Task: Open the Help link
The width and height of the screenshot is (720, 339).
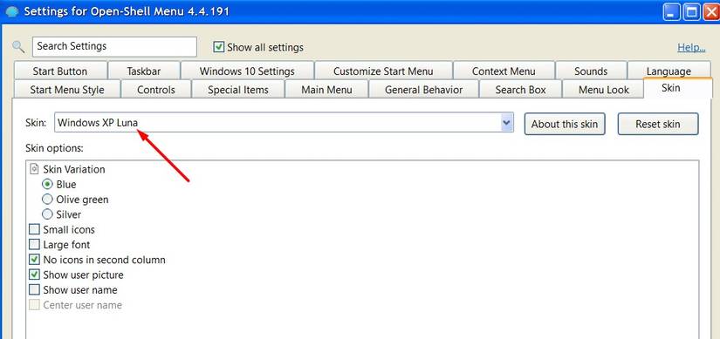Action: coord(691,47)
